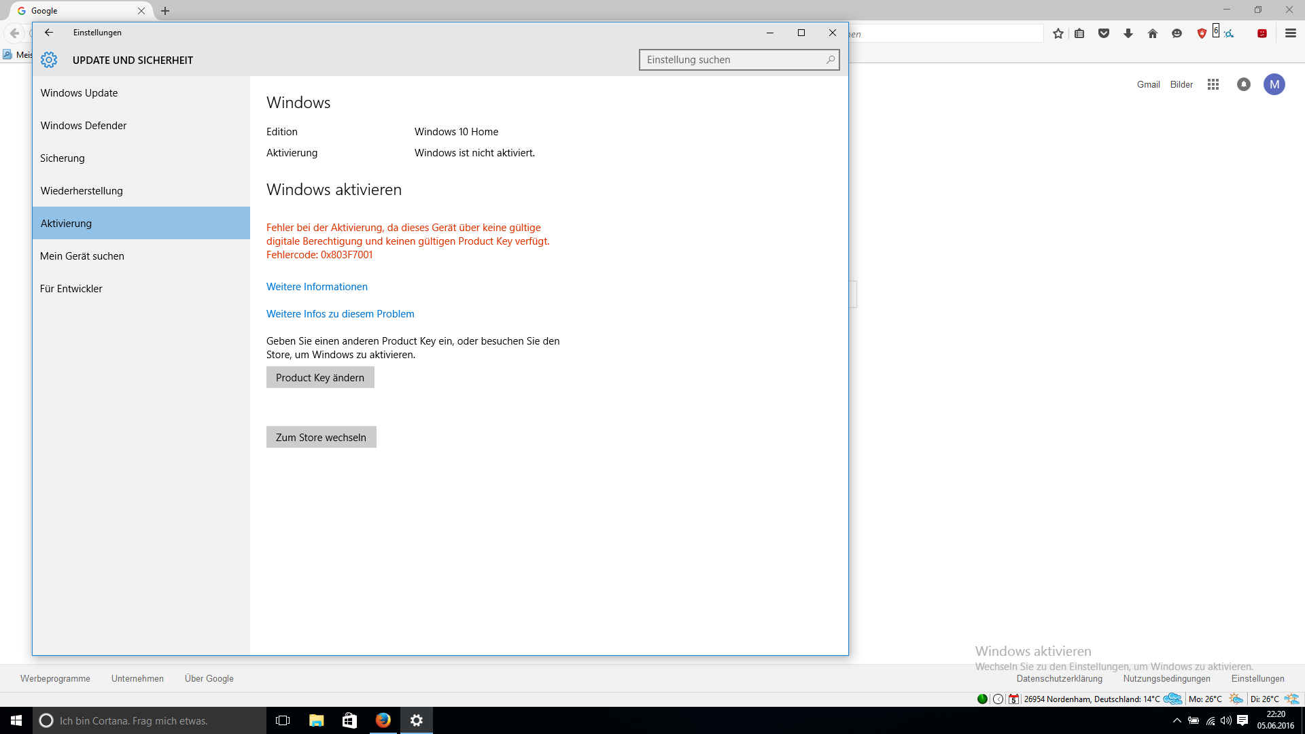The height and width of the screenshot is (734, 1305).
Task: Show hidden system tray icons chevron
Action: coord(1177,720)
